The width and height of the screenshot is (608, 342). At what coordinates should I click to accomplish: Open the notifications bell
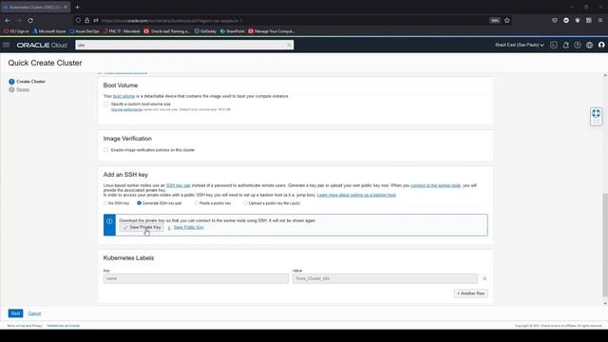pyautogui.click(x=566, y=45)
